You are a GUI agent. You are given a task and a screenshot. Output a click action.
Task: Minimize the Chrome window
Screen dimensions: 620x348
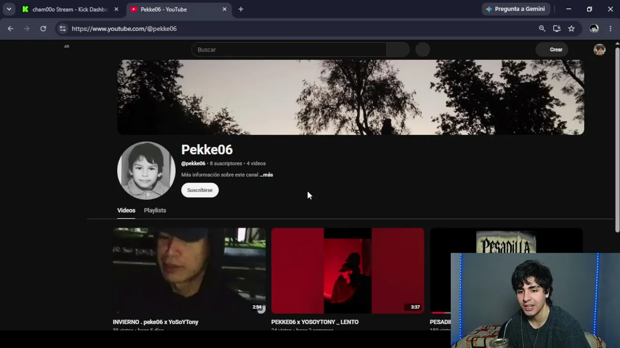[x=569, y=9]
